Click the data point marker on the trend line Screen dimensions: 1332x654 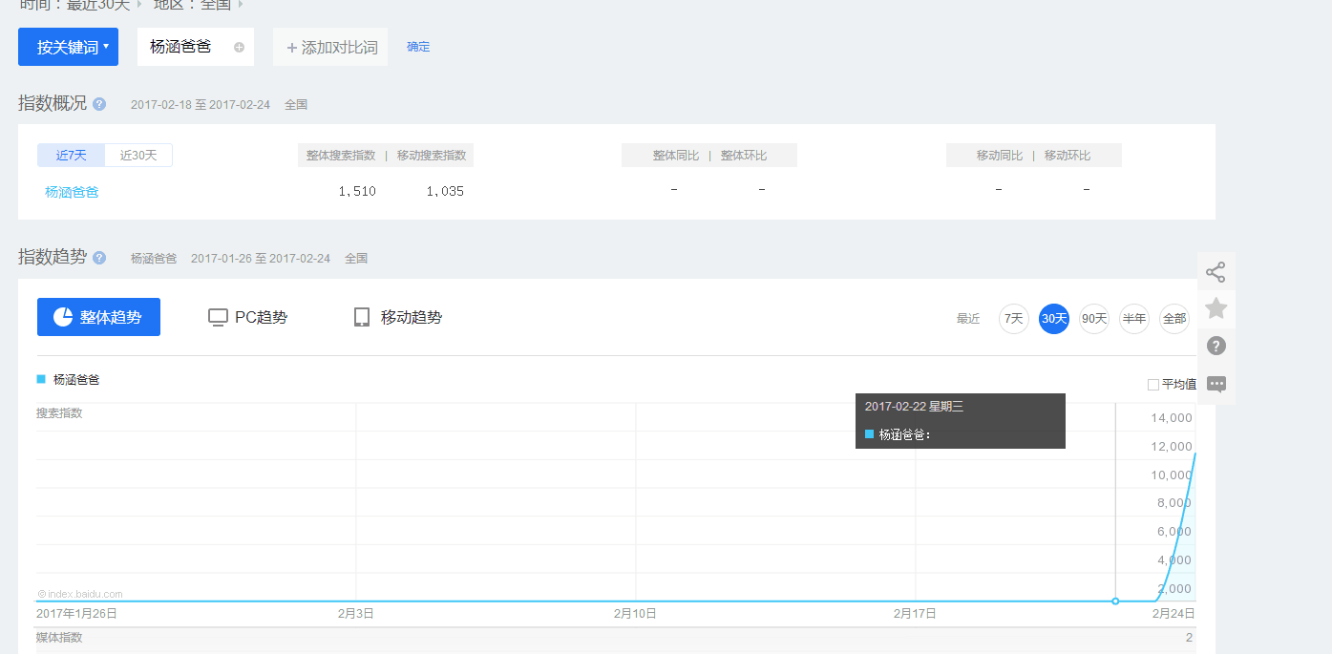(1115, 601)
